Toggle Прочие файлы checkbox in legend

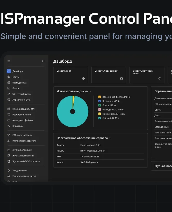99,114
